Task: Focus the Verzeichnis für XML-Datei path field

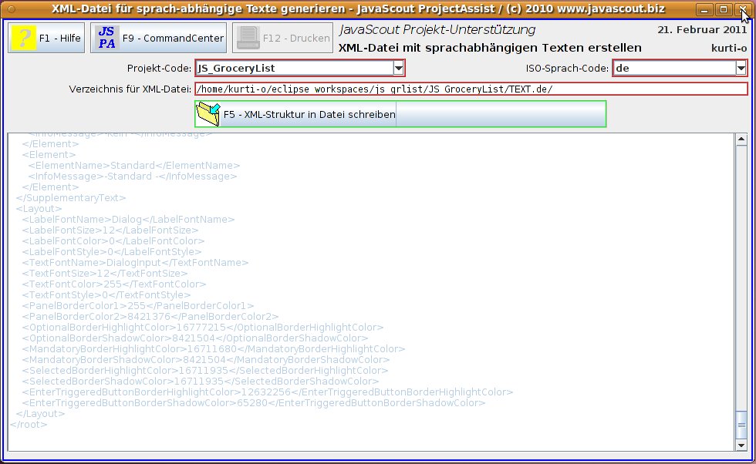Action: click(471, 89)
